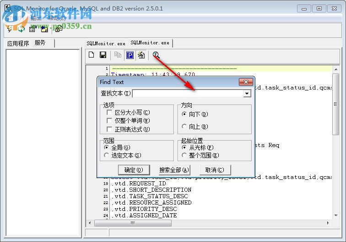
Task: Toggle the blue P toolbar button
Action: click(x=130, y=55)
